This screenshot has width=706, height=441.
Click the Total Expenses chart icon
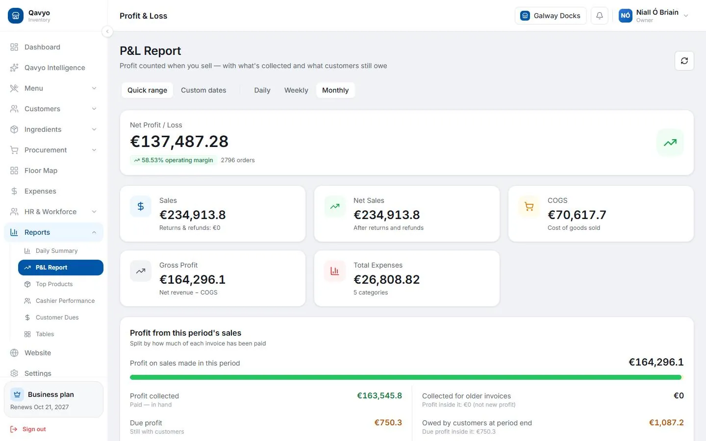tap(335, 271)
